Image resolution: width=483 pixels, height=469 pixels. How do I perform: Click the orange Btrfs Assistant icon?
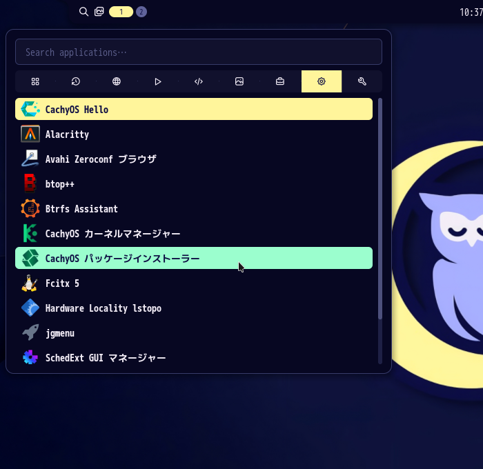[x=30, y=208]
